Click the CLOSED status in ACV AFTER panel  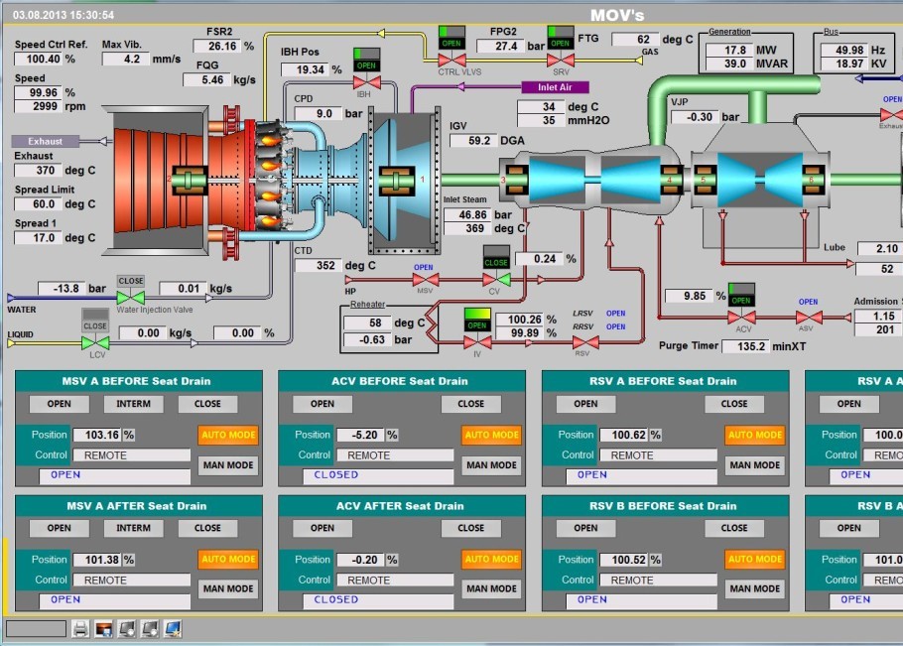pos(378,601)
